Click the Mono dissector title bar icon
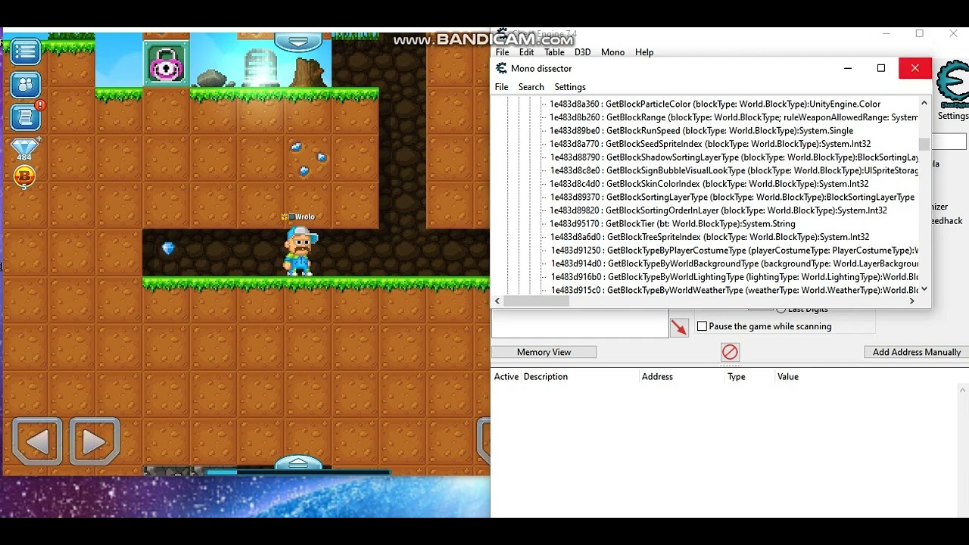The width and height of the screenshot is (969, 545). tap(501, 68)
